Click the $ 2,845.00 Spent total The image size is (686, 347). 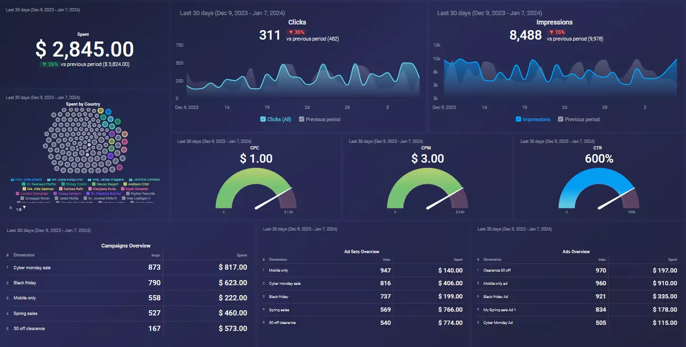[85, 49]
